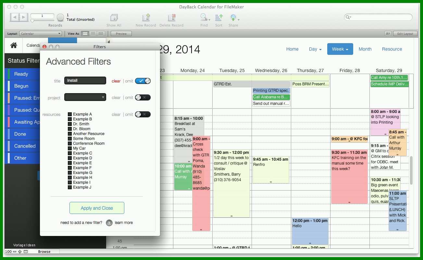Click the Home house icon in sidebar
Image resolution: width=423 pixels, height=260 pixels.
click(x=14, y=45)
